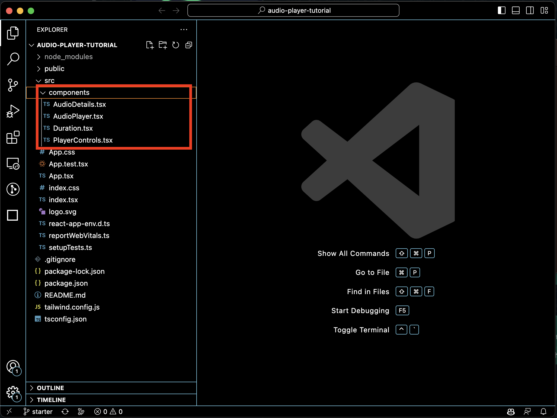Click the starter branch in status bar
The height and width of the screenshot is (418, 557).
click(38, 412)
